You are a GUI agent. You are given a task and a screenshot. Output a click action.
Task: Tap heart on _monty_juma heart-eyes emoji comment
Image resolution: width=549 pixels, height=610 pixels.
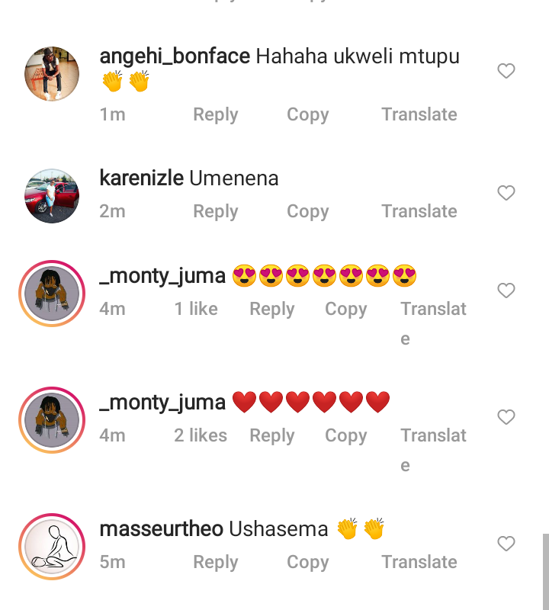(506, 291)
